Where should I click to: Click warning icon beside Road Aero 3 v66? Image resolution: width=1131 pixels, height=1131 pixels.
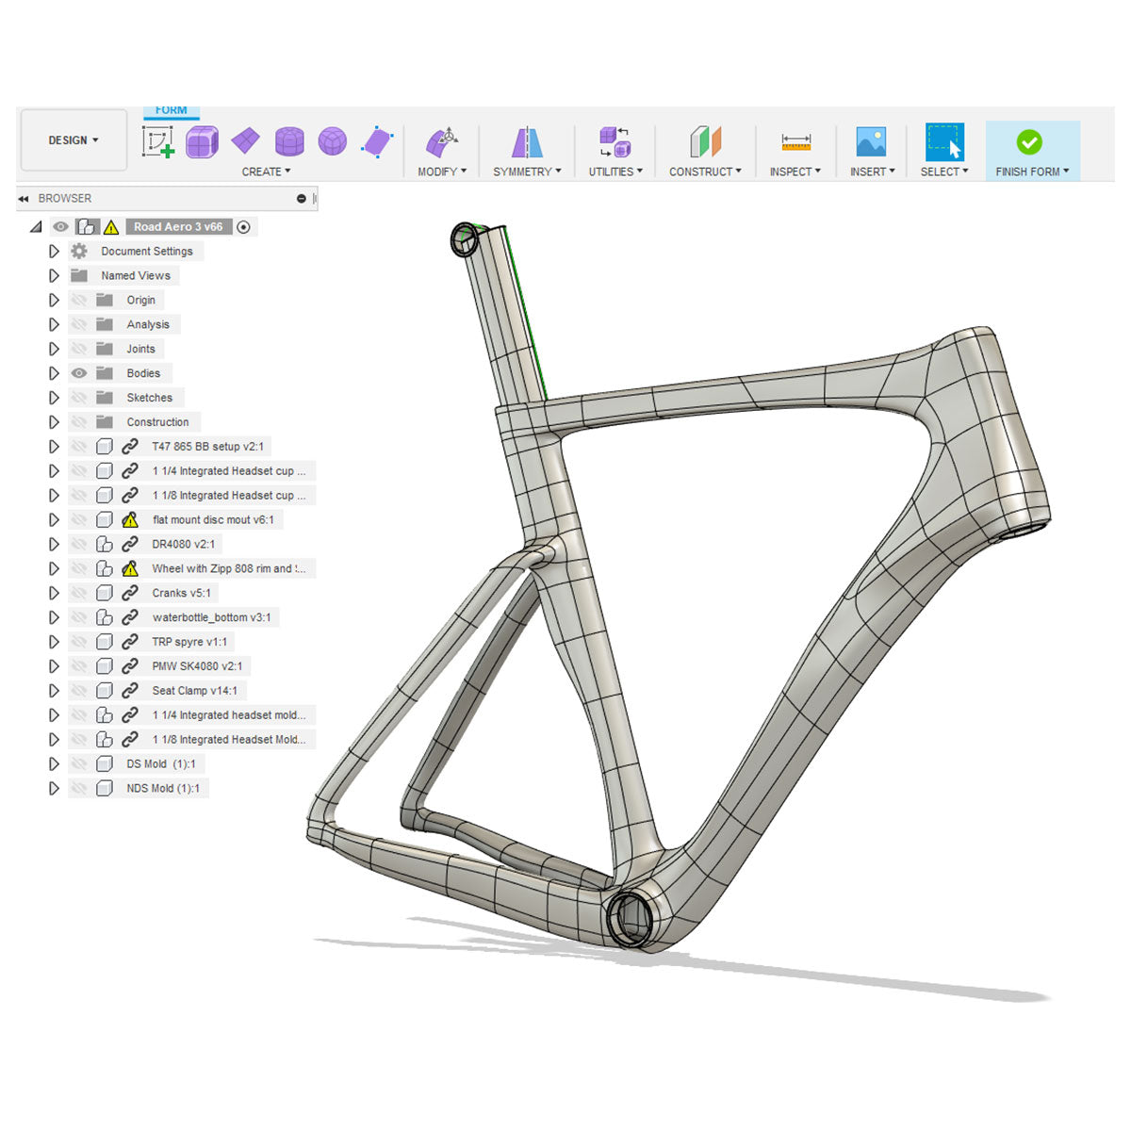pyautogui.click(x=111, y=227)
